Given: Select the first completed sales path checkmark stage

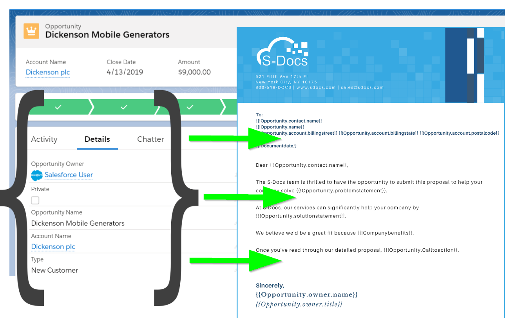Looking at the screenshot, I should [x=58, y=107].
